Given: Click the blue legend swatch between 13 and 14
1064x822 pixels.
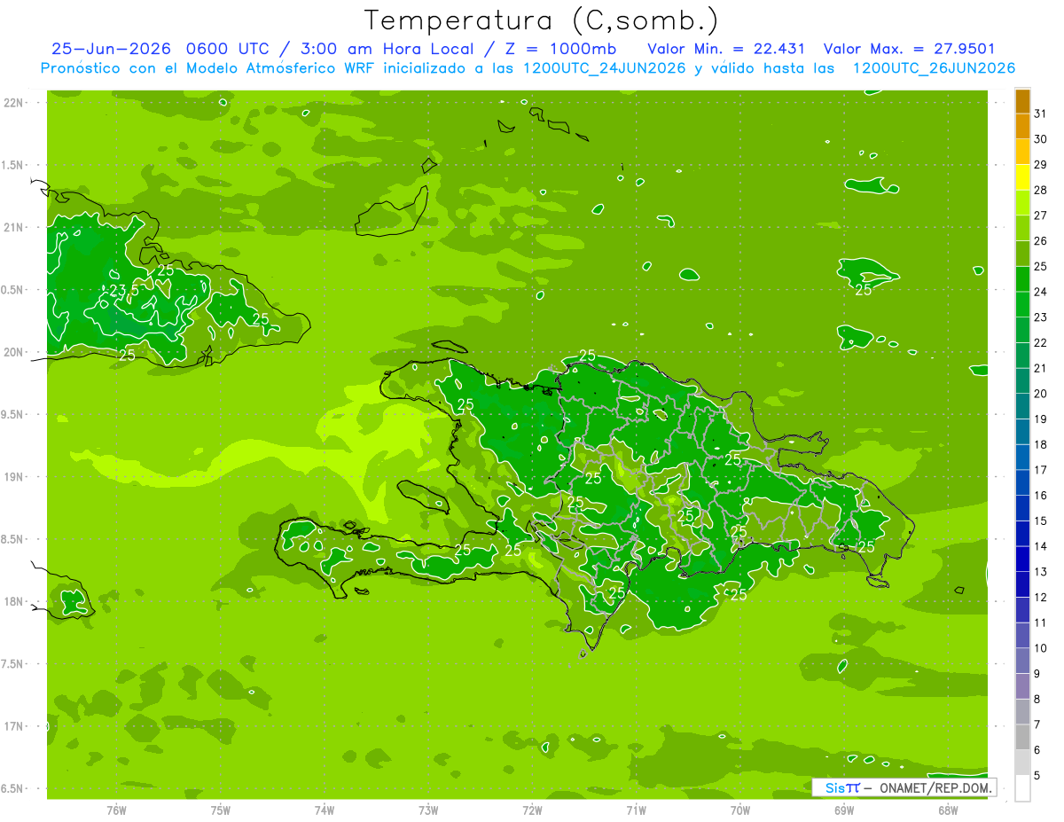Looking at the screenshot, I should (x=1022, y=560).
